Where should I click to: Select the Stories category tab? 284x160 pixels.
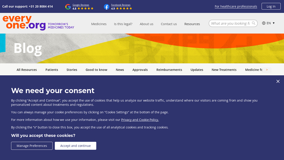(72, 70)
